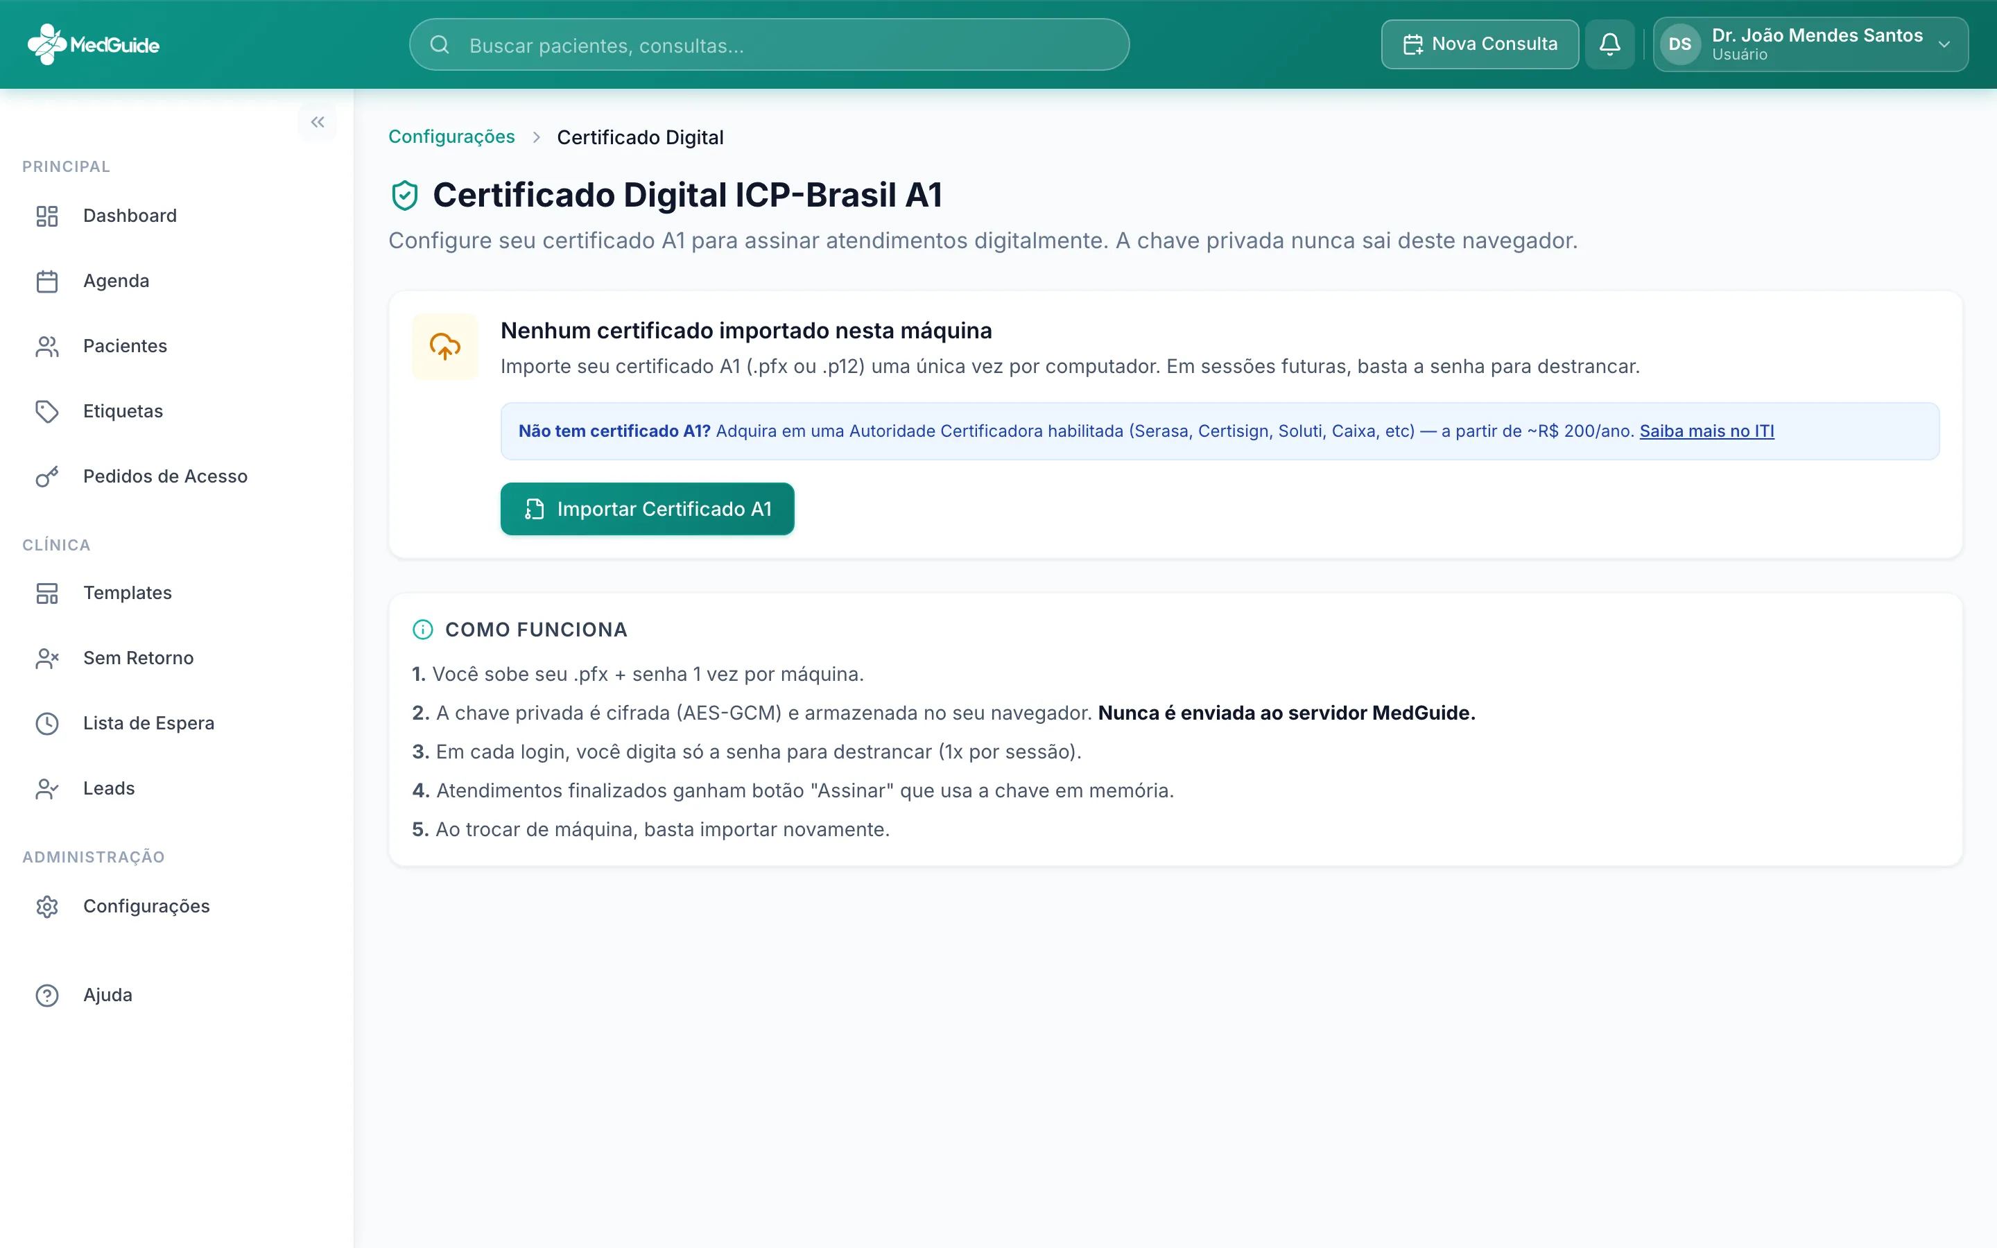Open Ajuda
The height and width of the screenshot is (1248, 1997).
pos(177,996)
